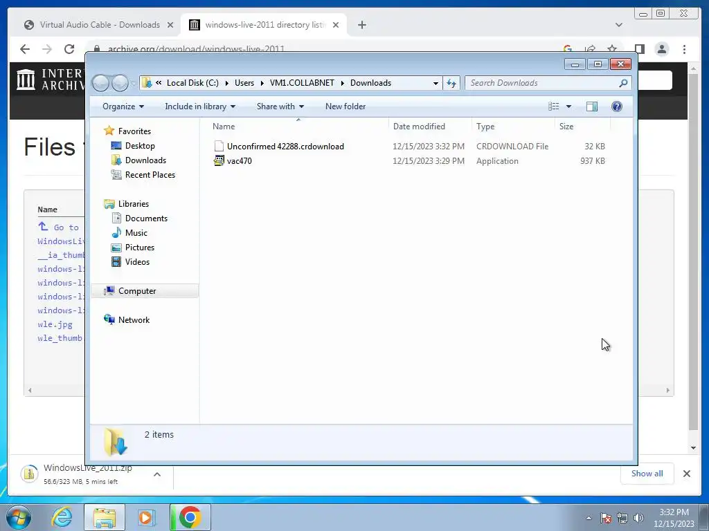The width and height of the screenshot is (709, 531).
Task: Open the vac470 application file
Action: [x=239, y=160]
